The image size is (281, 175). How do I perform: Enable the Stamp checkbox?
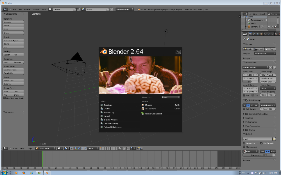tap(247, 130)
